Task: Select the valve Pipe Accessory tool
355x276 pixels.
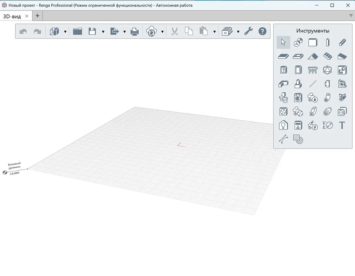Action: pyautogui.click(x=342, y=97)
